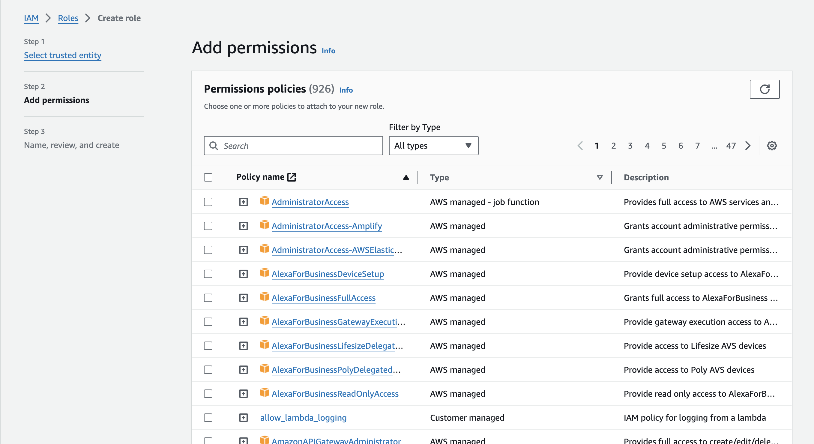Screen dimensions: 814x444
Task: Go to Step 1 Select trusted entity
Action: [x=63, y=55]
